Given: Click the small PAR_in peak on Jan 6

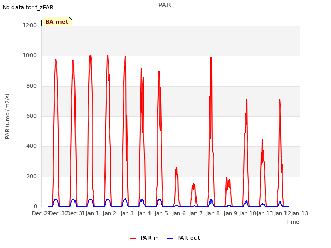Looking at the screenshot, I should pyautogui.click(x=177, y=168).
